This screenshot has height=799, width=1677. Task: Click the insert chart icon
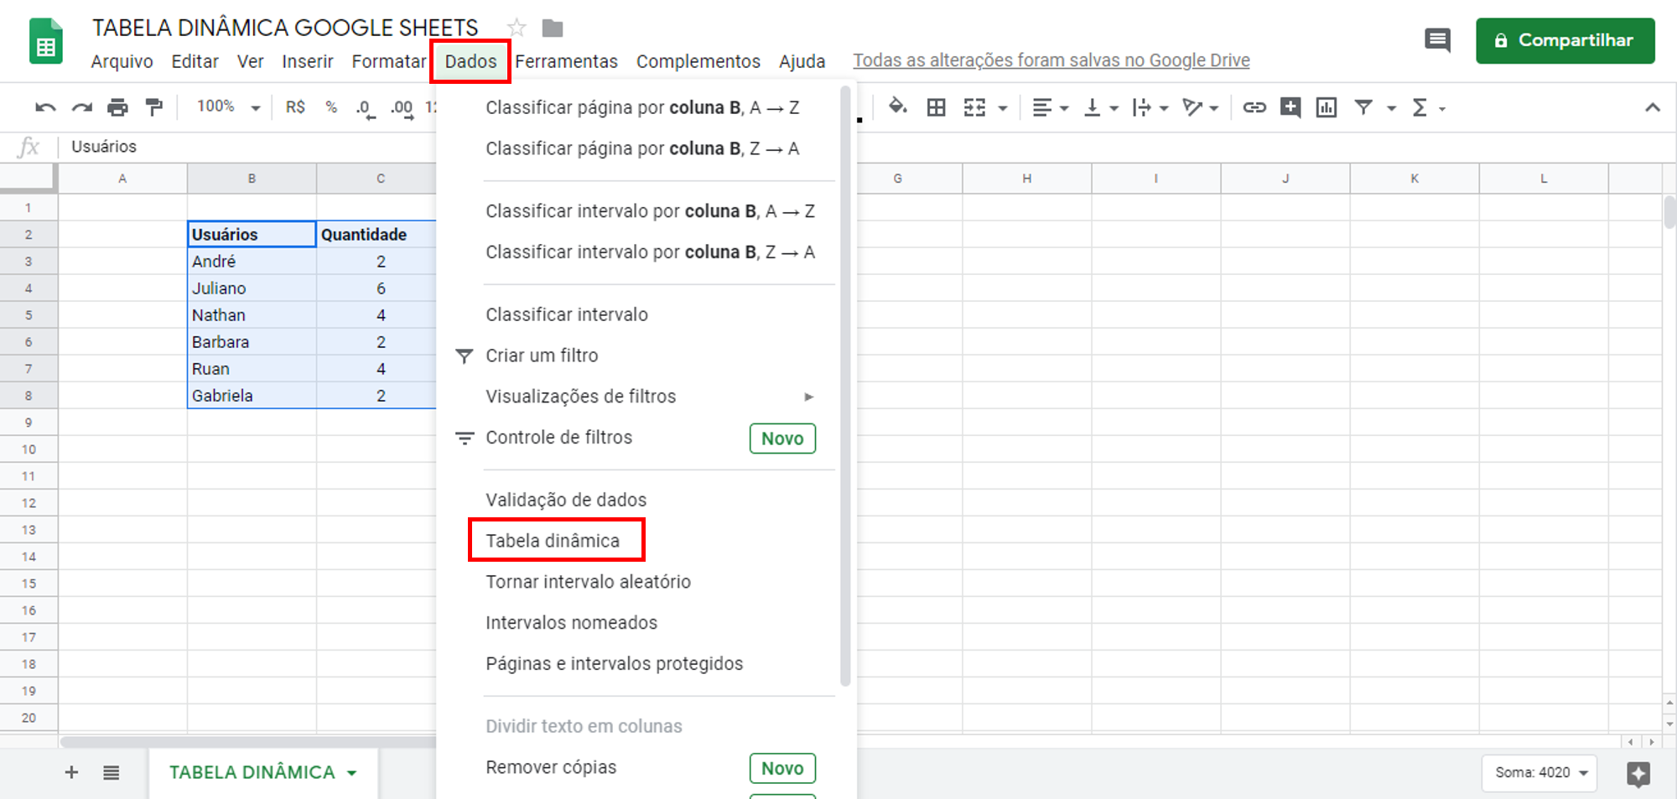1327,107
